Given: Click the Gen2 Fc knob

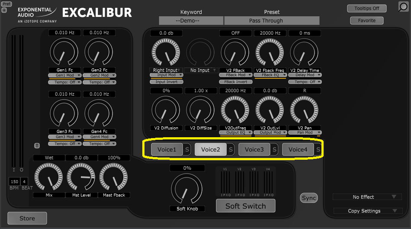Looking at the screenshot, I should pyautogui.click(x=99, y=52).
